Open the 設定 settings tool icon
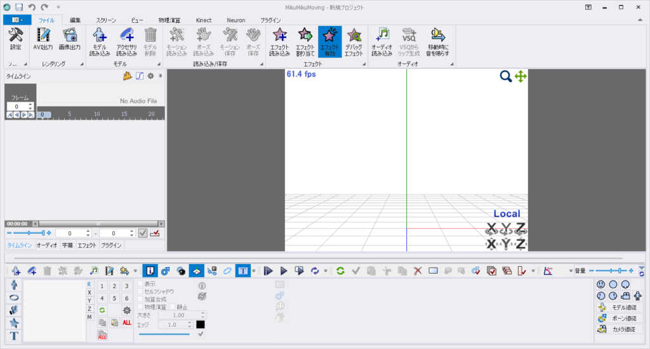The height and width of the screenshot is (349, 650). [x=16, y=42]
